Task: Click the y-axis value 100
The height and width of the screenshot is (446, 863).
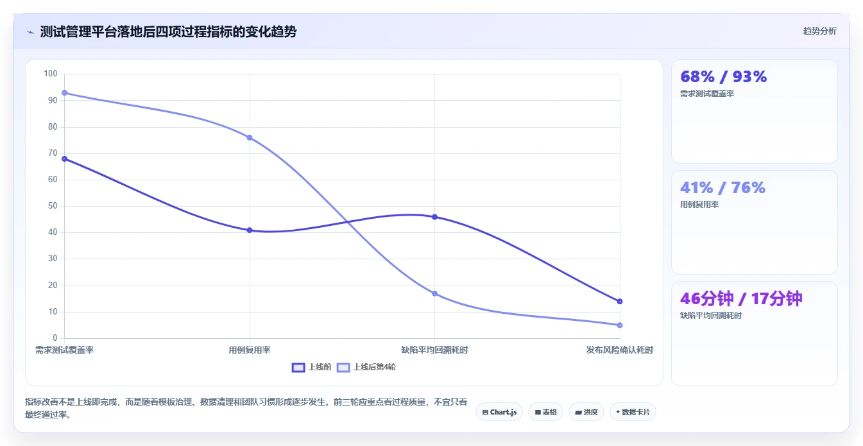Action: click(51, 74)
